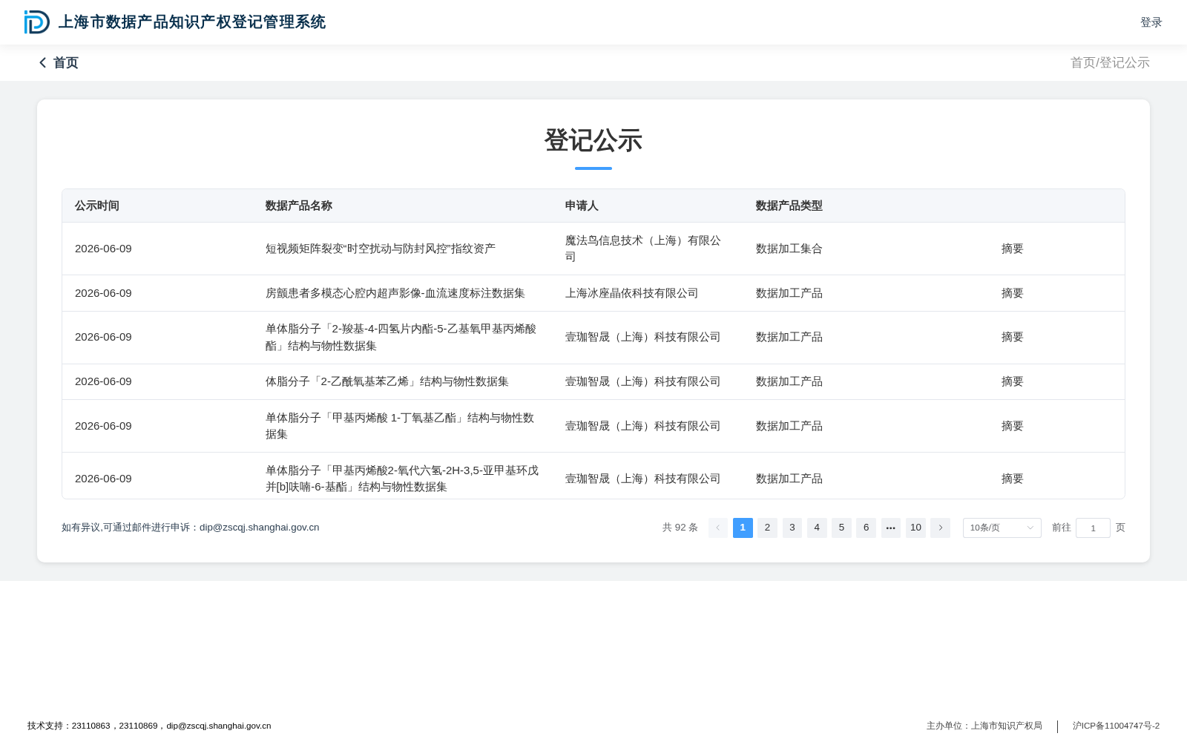This screenshot has height=742, width=1187.
Task: Click the 2-乙酰氧基苯乙烯 product name
Action: [387, 381]
